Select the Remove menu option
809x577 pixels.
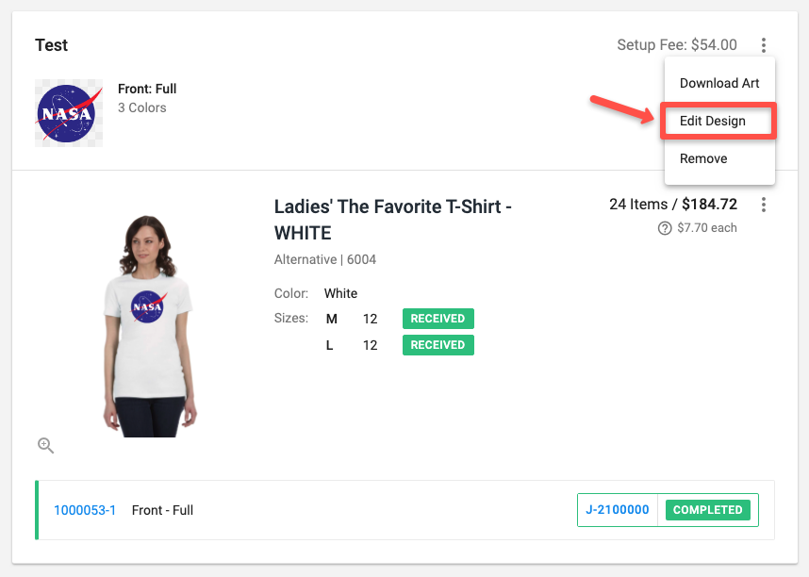click(x=703, y=158)
